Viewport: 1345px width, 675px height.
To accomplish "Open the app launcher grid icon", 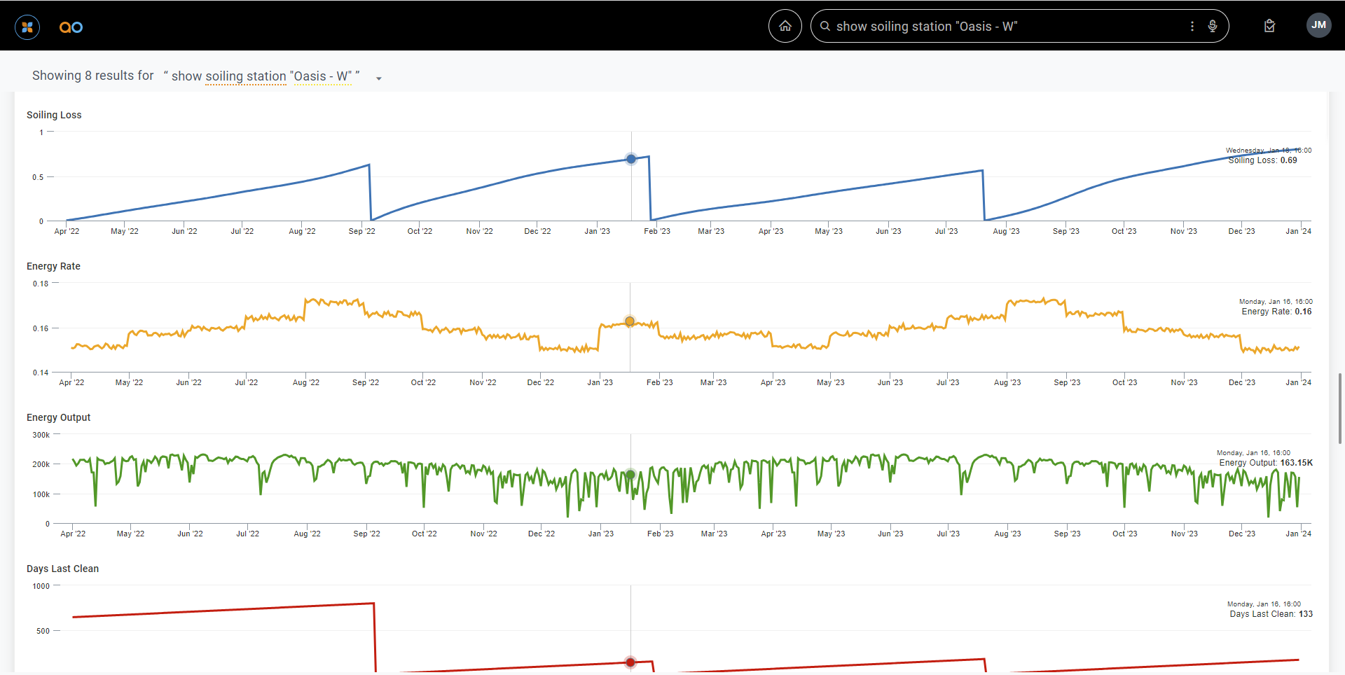I will 27,27.
